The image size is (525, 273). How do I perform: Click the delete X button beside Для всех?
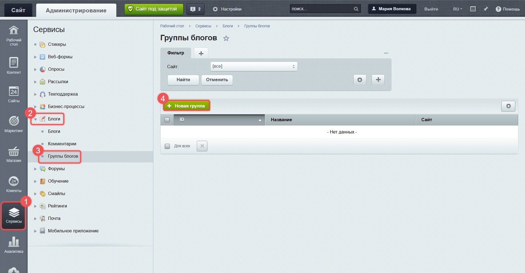pos(202,146)
